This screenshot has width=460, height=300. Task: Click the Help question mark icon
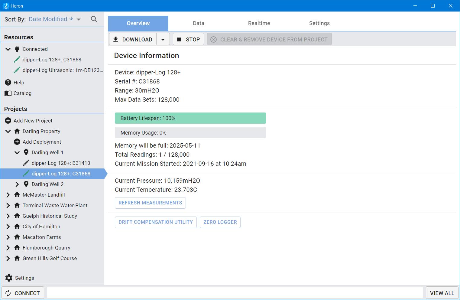8,83
